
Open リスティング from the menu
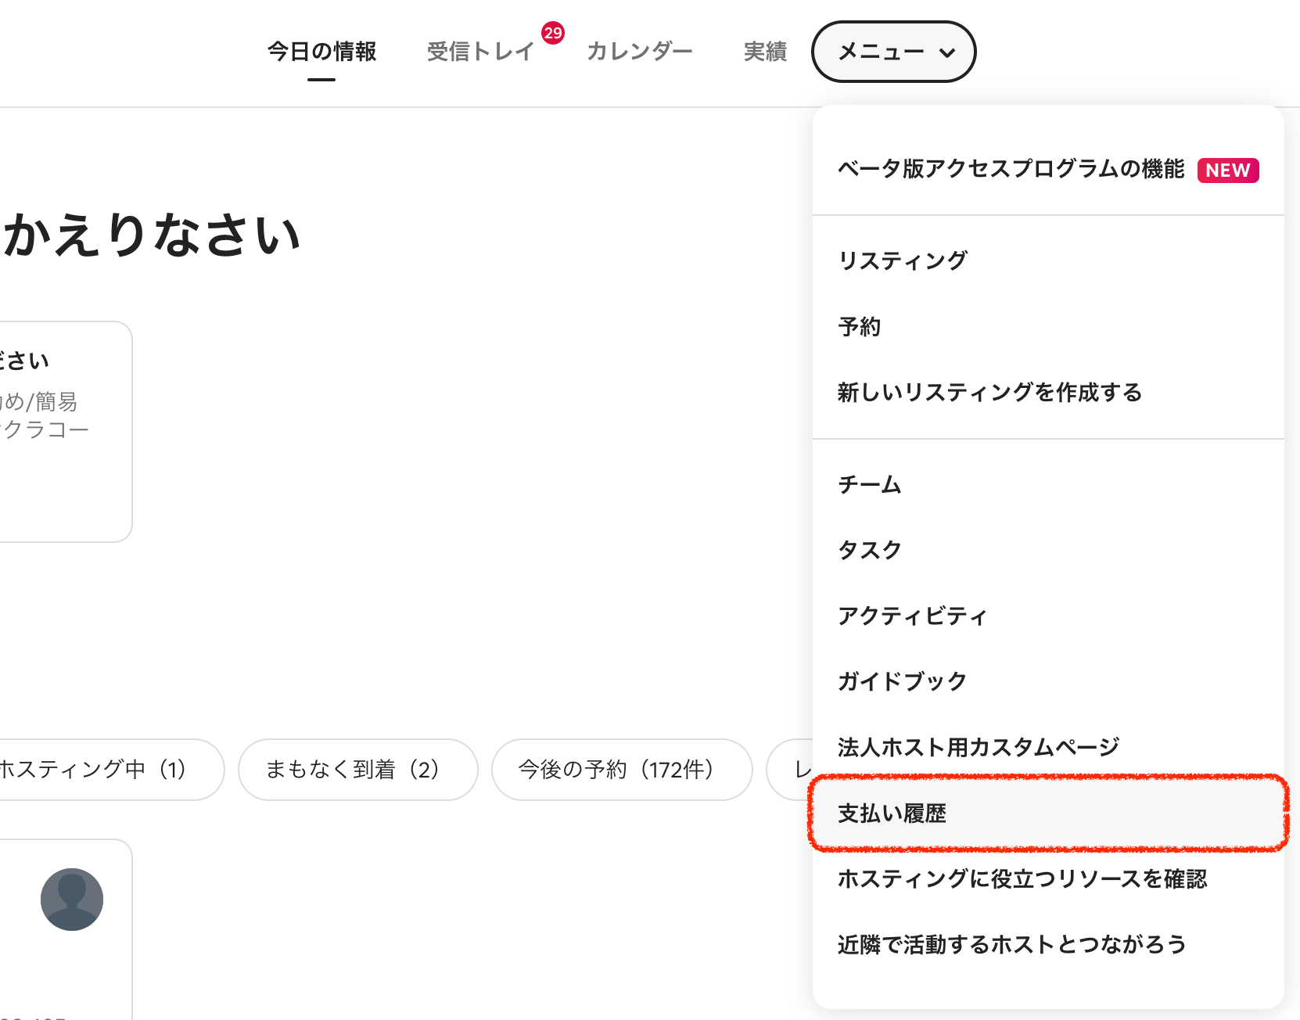(903, 260)
